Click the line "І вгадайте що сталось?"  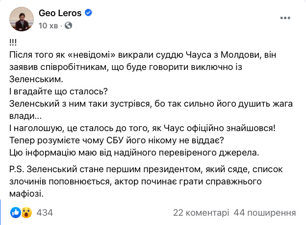pyautogui.click(x=62, y=90)
